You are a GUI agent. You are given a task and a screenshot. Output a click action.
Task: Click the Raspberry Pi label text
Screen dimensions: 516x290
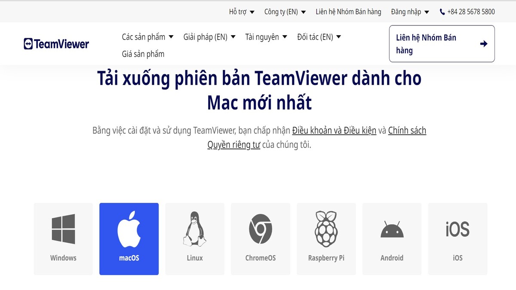326,258
